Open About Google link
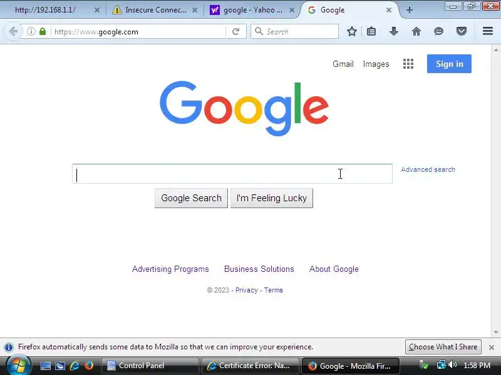The image size is (501, 375). [334, 269]
